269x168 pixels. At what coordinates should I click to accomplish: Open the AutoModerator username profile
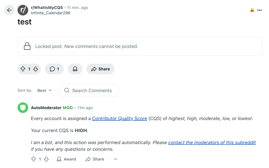coord(46,108)
